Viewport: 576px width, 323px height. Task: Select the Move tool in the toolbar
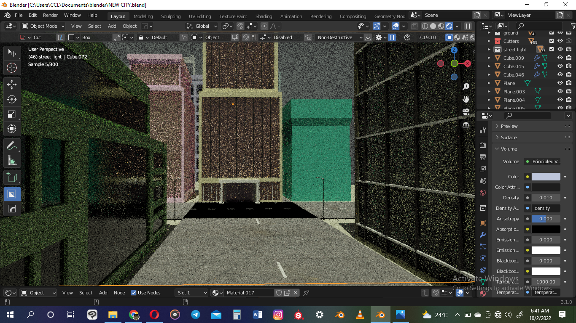point(12,84)
